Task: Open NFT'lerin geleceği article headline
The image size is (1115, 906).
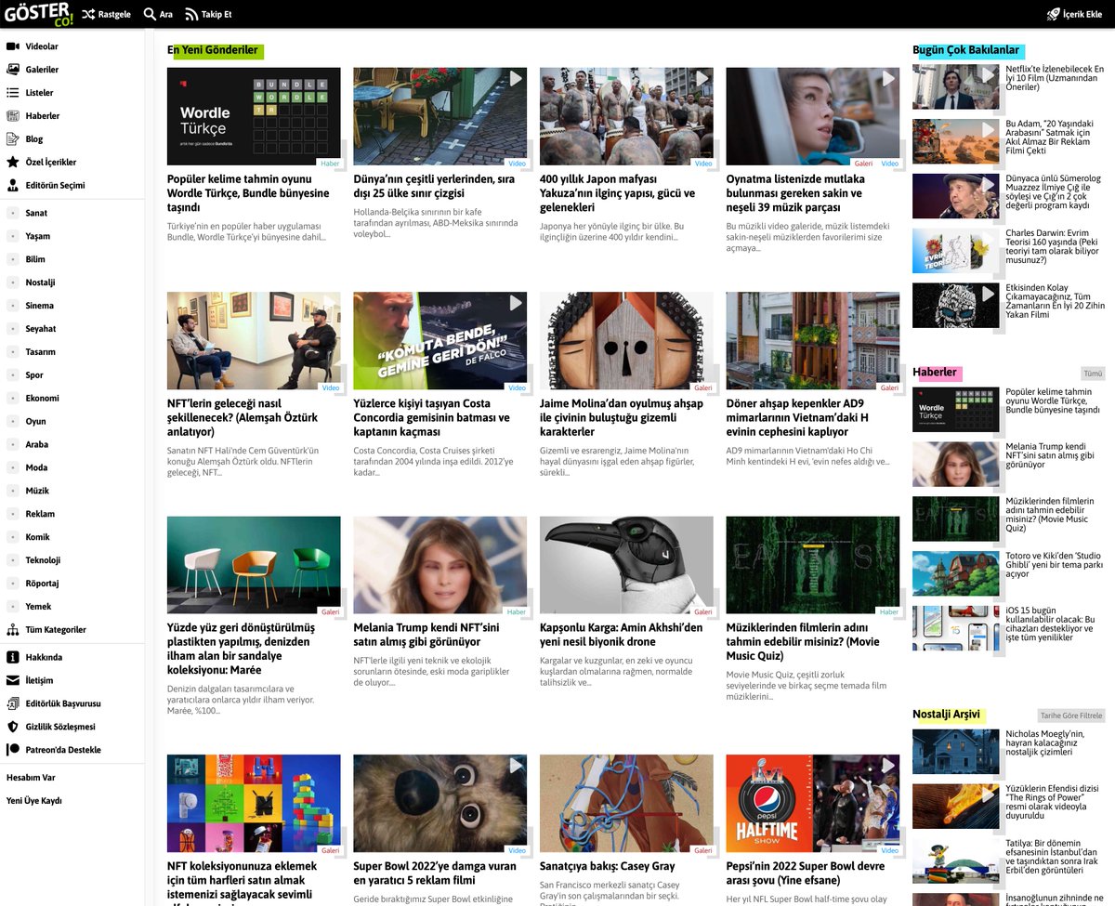Action: 243,417
